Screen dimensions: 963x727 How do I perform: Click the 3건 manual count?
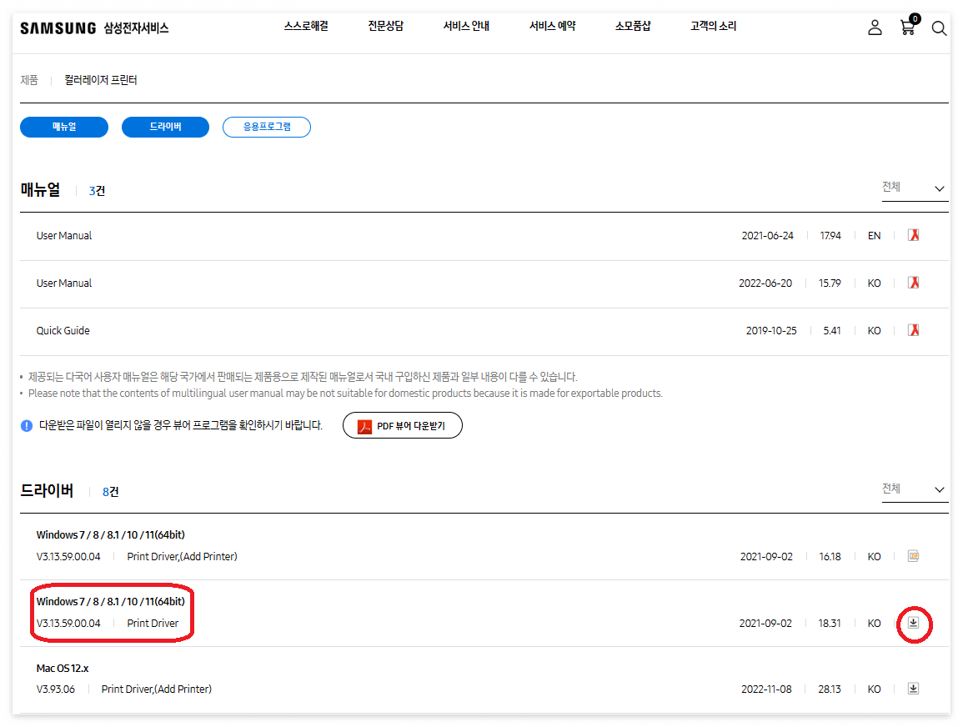pyautogui.click(x=97, y=191)
